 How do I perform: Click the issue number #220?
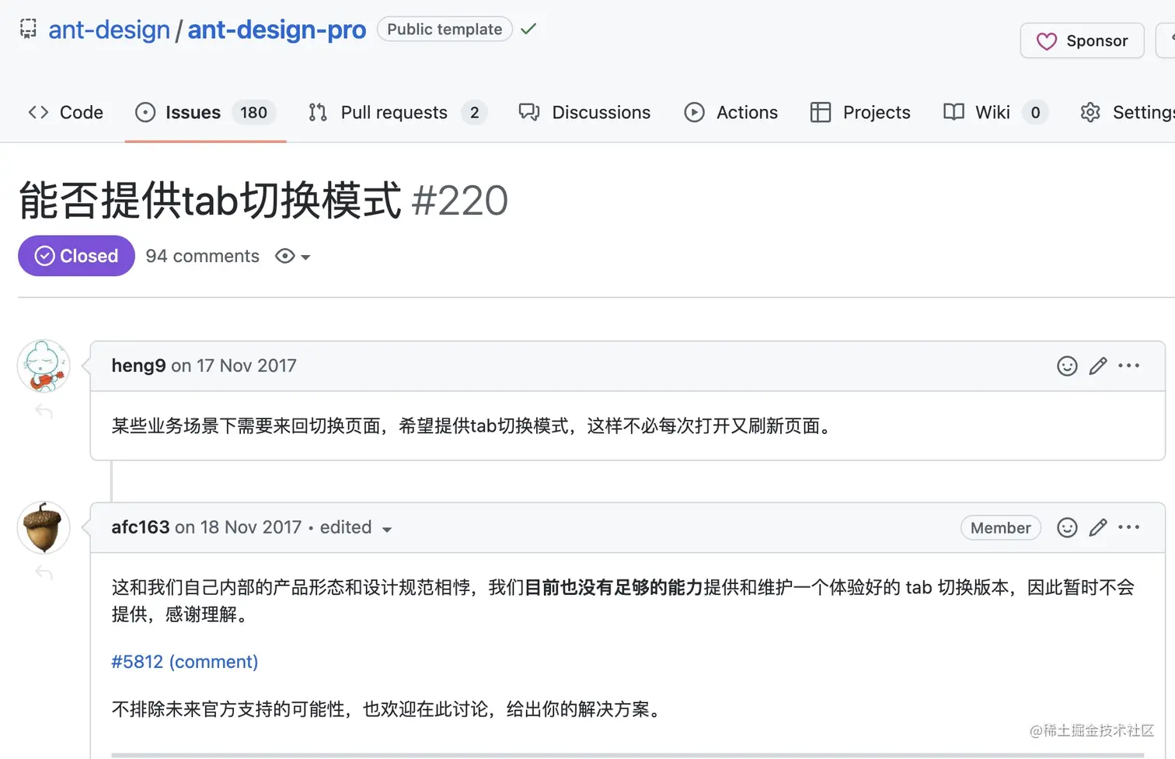[x=459, y=201]
